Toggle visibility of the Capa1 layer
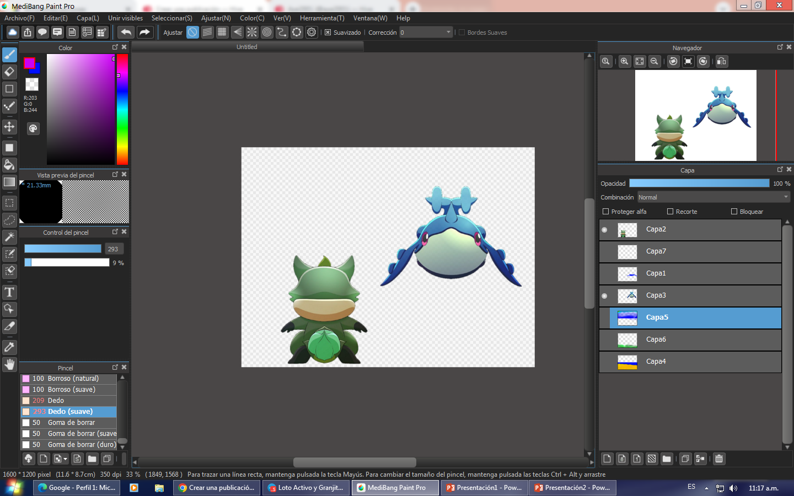Image resolution: width=794 pixels, height=496 pixels. coord(604,274)
